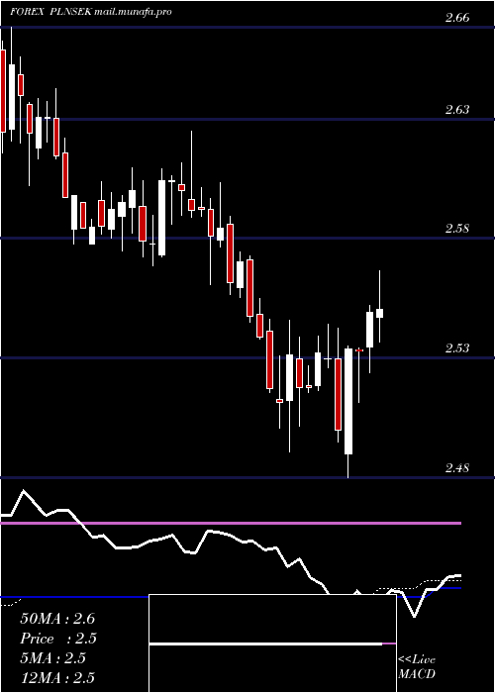Click the 'Price : 2.5' readout

coord(58,639)
